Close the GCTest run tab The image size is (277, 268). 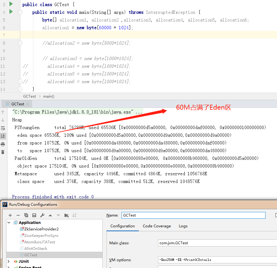27,104
